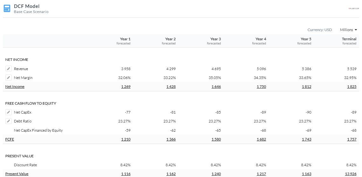This screenshot has height=177, width=362.
Task: Click Year 3 Net Income value 1 646
Action: click(216, 87)
